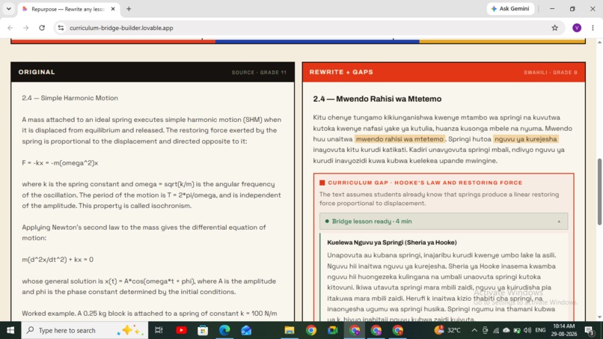
Task: Open the first Google Chrome taskbar icon
Action: tap(311, 330)
